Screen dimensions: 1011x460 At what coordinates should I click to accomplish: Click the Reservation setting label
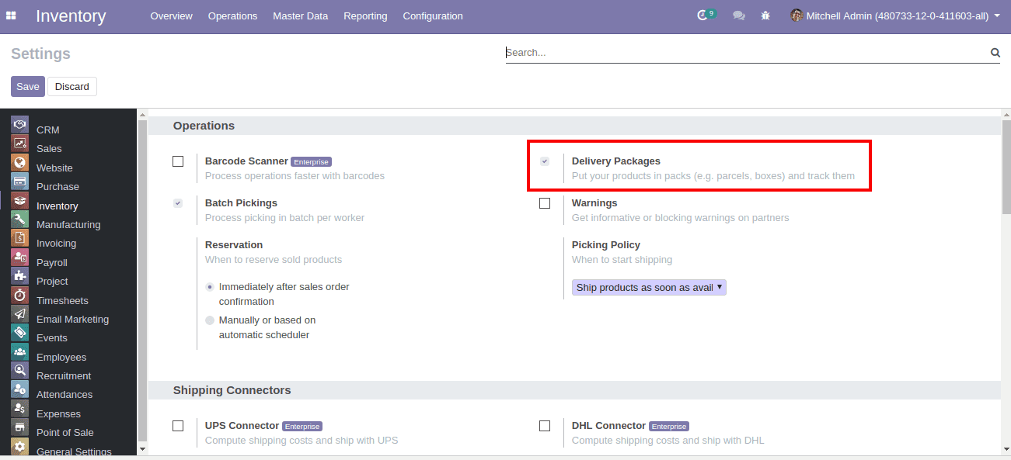click(x=234, y=244)
